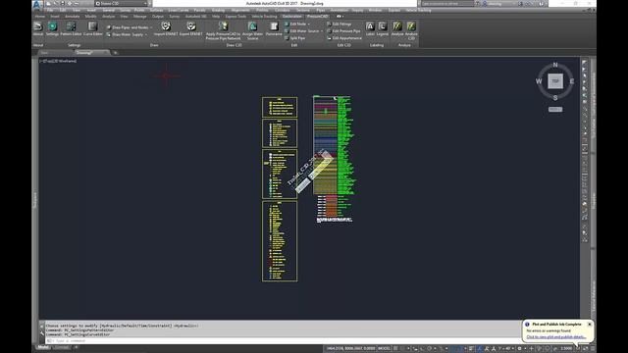
Task: Select the Assign Water Source tool
Action: point(252,30)
